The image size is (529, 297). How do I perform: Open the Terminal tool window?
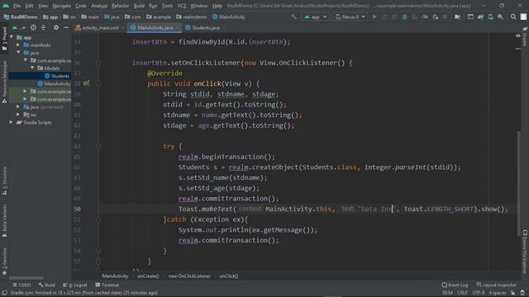point(107,285)
